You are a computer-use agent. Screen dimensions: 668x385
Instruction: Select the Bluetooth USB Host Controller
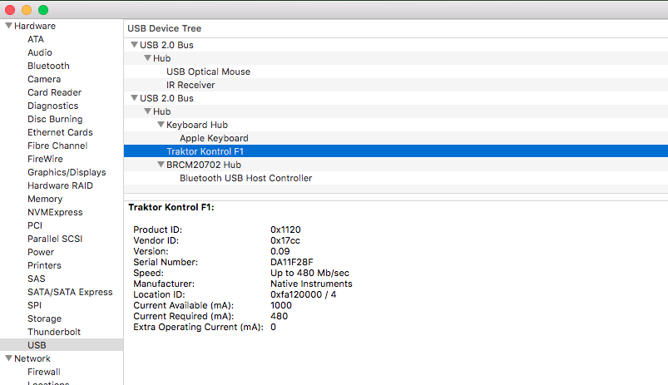point(245,178)
